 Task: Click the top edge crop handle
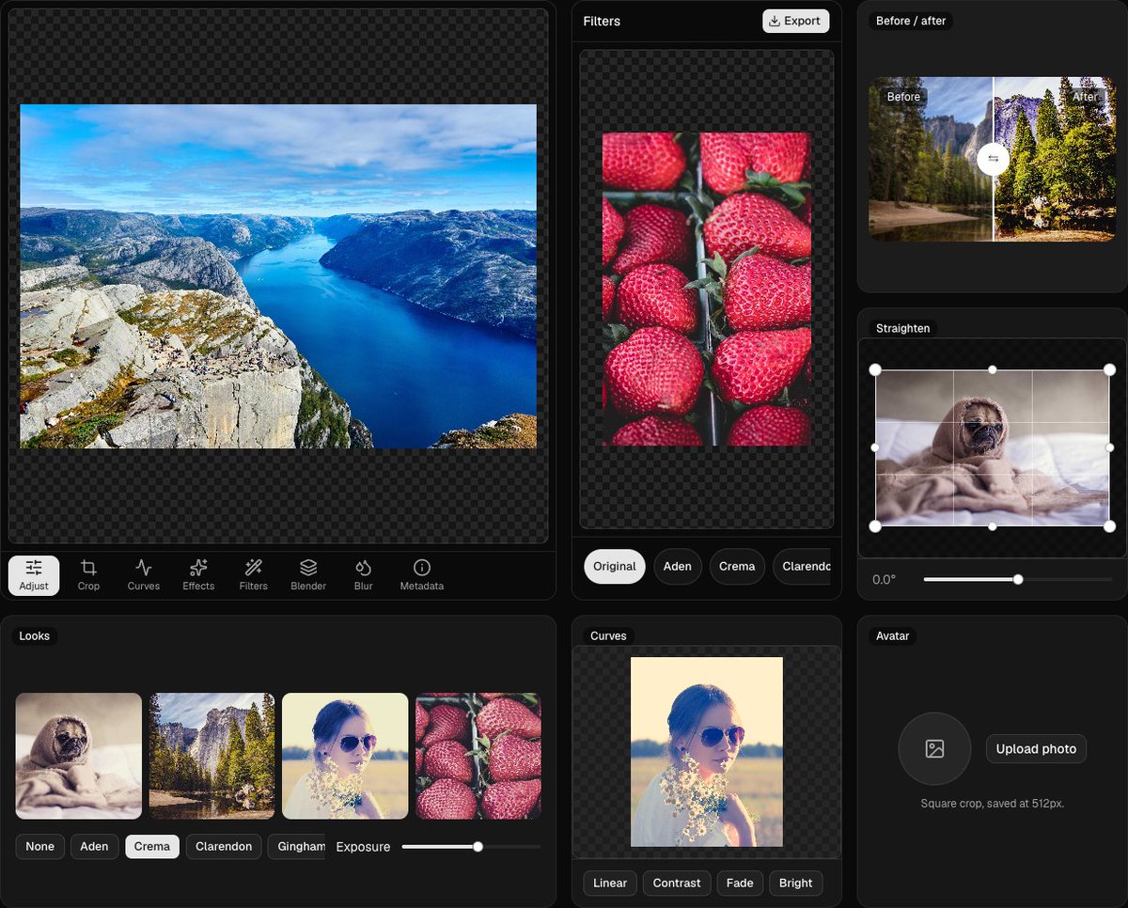[x=993, y=370]
